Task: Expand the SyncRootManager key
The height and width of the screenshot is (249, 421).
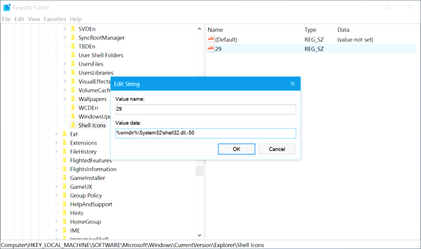Action: 65,37
